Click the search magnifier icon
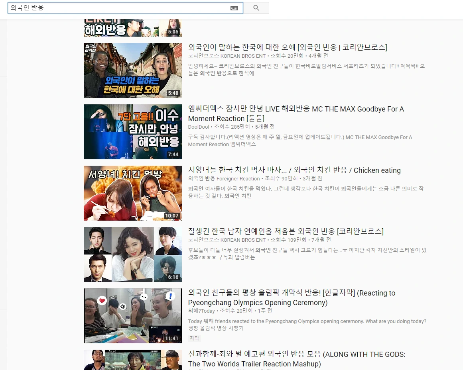The image size is (463, 370). point(256,8)
